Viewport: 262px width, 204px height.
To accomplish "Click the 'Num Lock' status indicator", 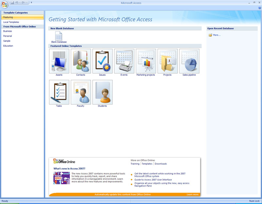I will [254, 201].
